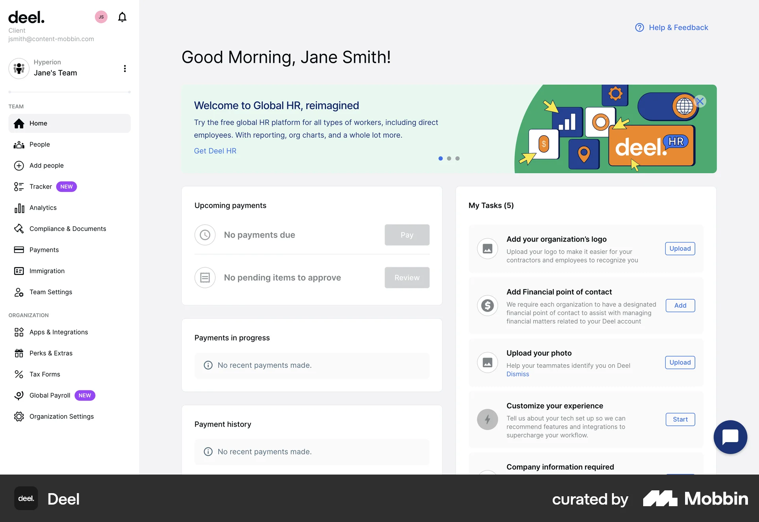Select the second carousel dot indicator
This screenshot has width=759, height=522.
pos(449,158)
